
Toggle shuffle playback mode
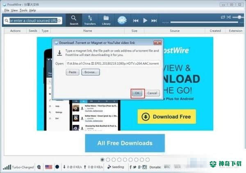pyautogui.click(x=229, y=17)
